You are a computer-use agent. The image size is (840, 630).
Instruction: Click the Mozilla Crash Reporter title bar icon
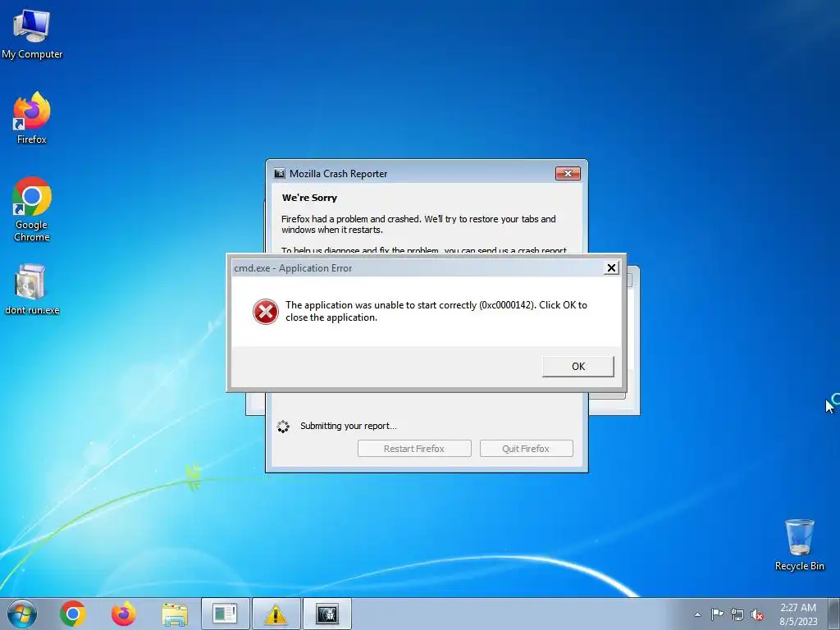tap(280, 174)
